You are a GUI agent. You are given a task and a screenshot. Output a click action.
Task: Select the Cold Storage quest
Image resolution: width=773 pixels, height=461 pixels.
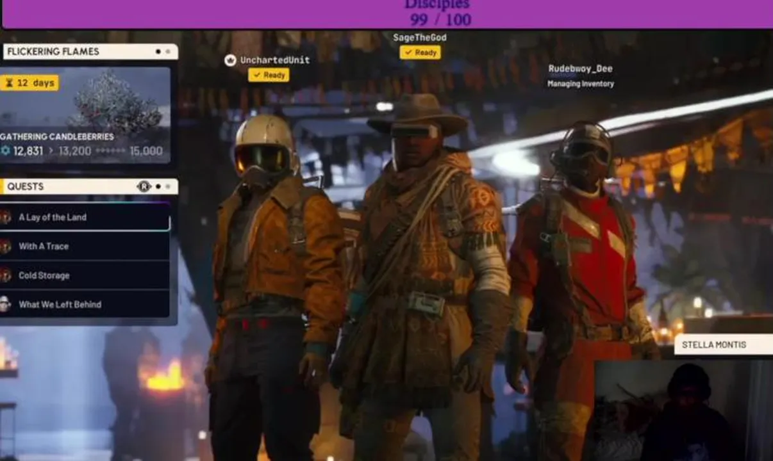(85, 275)
